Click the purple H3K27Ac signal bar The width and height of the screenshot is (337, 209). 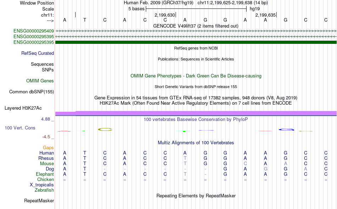pyautogui.click(x=196, y=114)
